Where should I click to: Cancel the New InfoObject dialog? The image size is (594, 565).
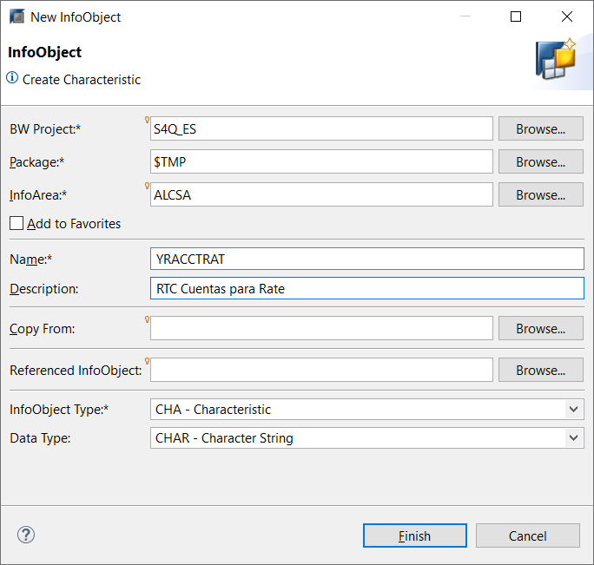527,535
